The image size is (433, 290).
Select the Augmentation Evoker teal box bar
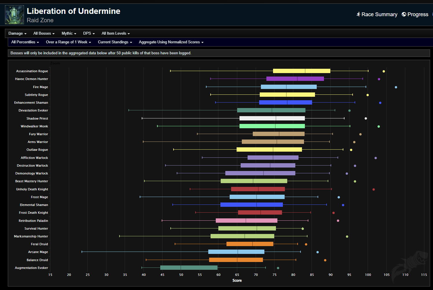189,268
